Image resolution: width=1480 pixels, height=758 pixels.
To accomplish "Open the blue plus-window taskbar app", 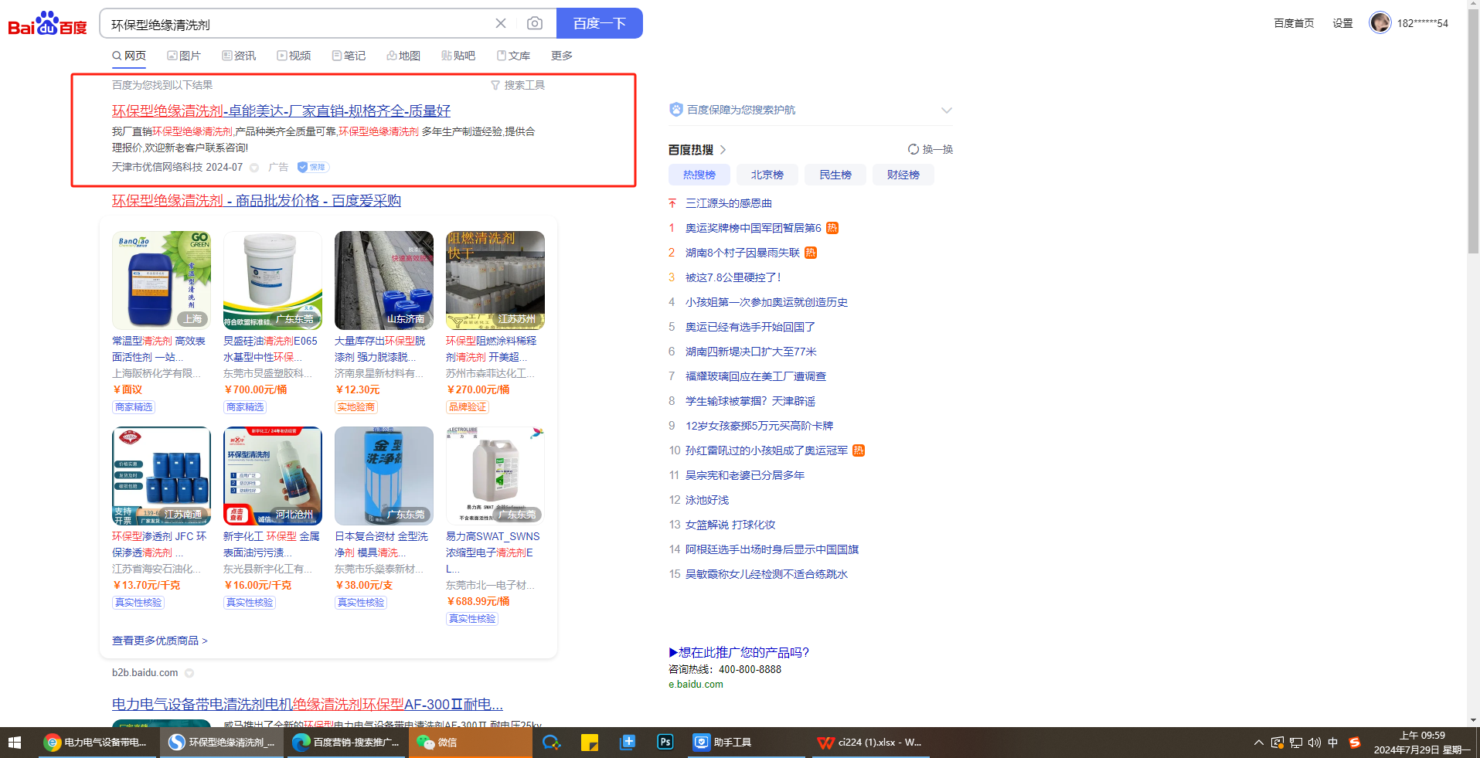I will [x=627, y=743].
